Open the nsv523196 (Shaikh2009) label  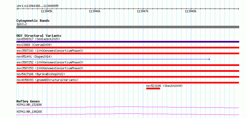click(x=164, y=86)
